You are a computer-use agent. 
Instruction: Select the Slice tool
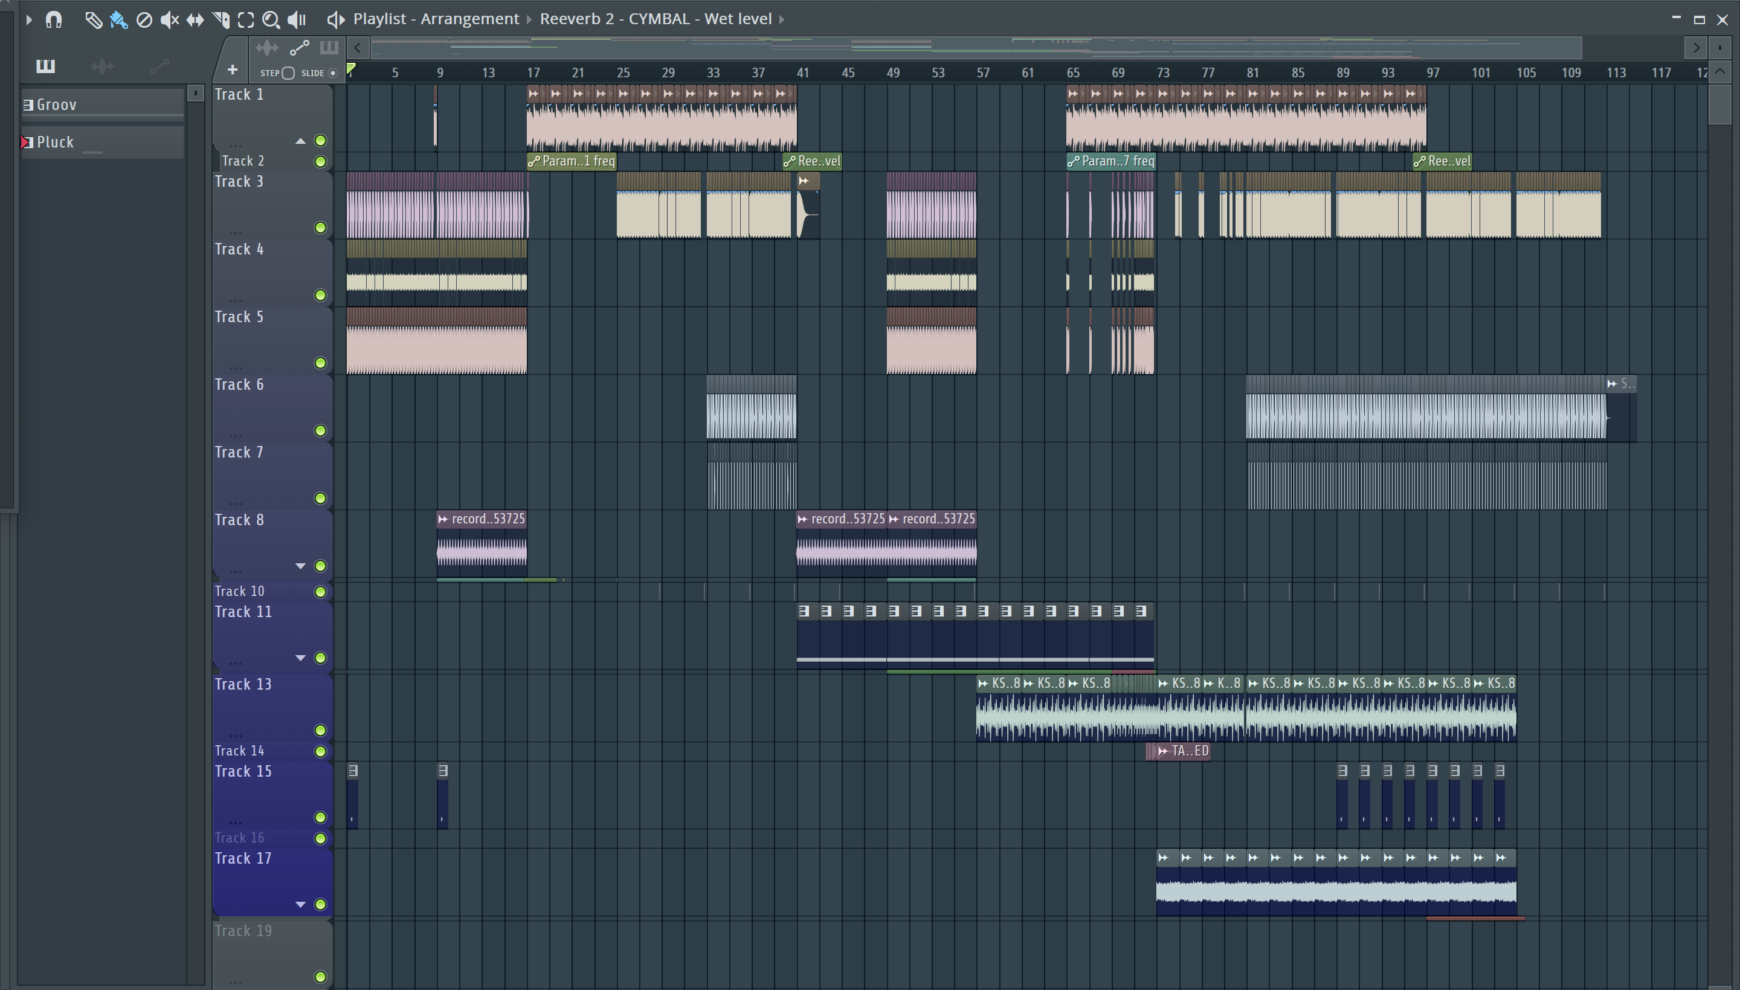[x=220, y=20]
